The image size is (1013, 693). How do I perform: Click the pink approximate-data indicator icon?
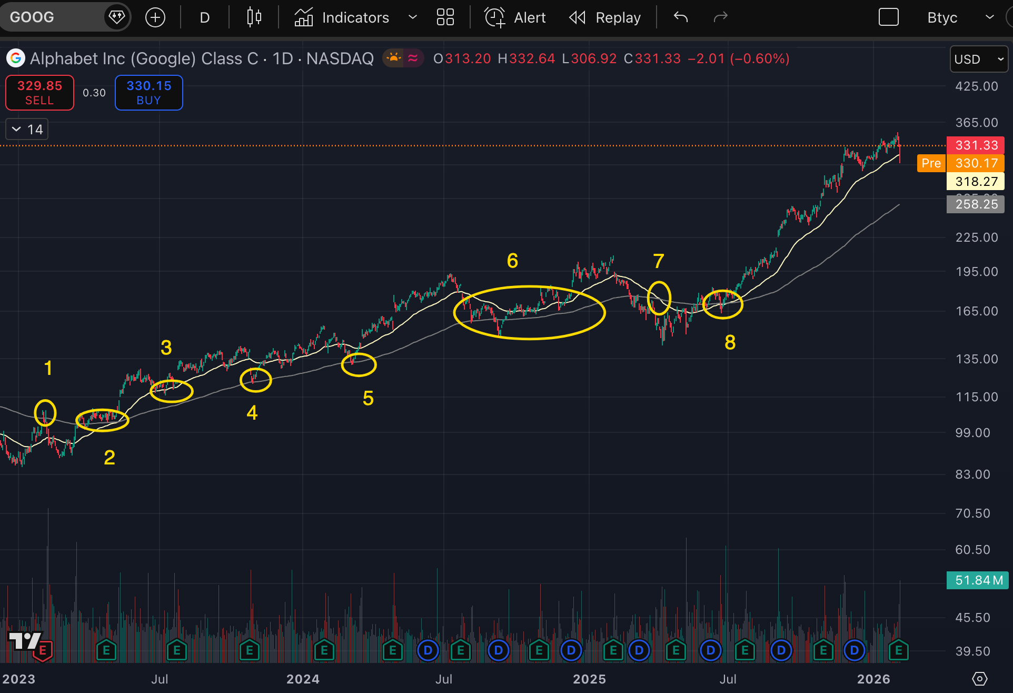click(413, 58)
